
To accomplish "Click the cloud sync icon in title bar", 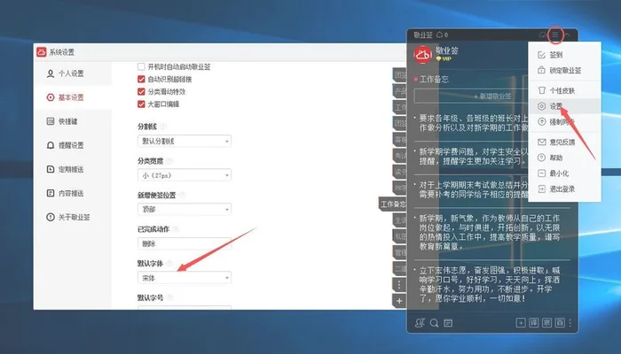I will click(542, 35).
